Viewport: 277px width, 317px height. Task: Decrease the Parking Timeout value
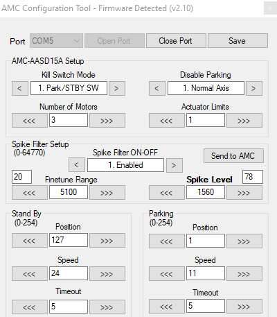(167, 307)
